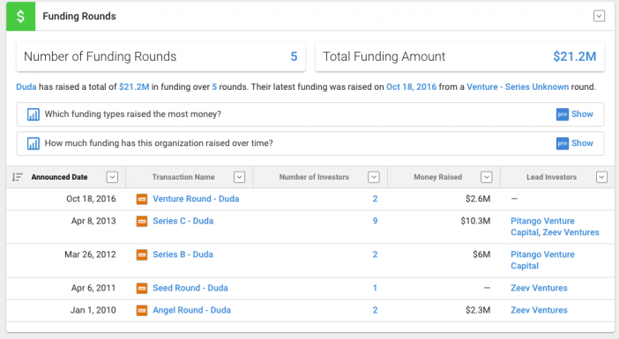The image size is (619, 339).
Task: Open Pitango Venture Capital in Series B row
Action: [x=542, y=260]
